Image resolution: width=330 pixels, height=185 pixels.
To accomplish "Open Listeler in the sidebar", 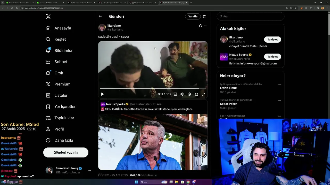I will pos(56,95).
